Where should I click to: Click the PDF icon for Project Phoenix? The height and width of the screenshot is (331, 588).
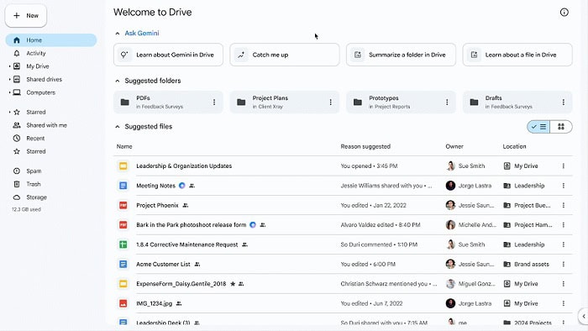[x=123, y=206]
